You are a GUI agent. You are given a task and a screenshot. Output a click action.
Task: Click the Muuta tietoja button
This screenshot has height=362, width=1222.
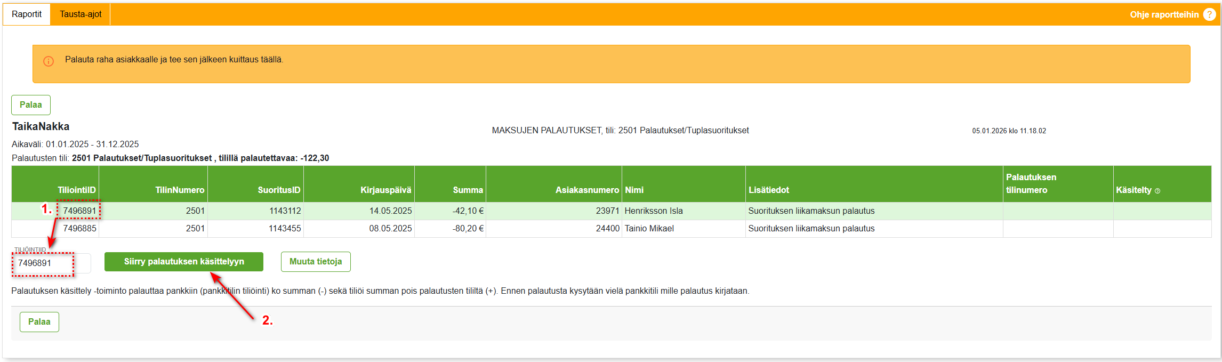pos(316,262)
